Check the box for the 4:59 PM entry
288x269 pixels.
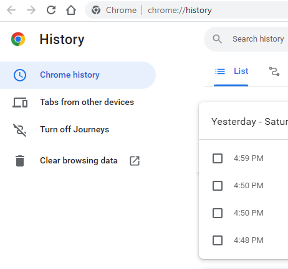pos(218,158)
